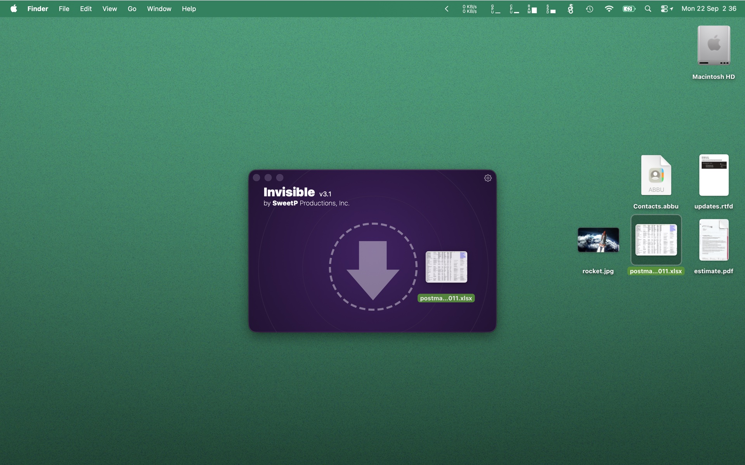
Task: Click the dragon-shaped menu bar icon
Action: point(570,9)
